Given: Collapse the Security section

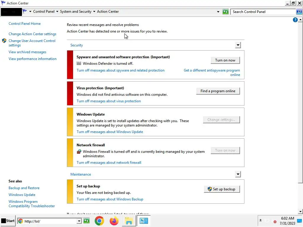Looking at the screenshot, I should click(238, 45).
